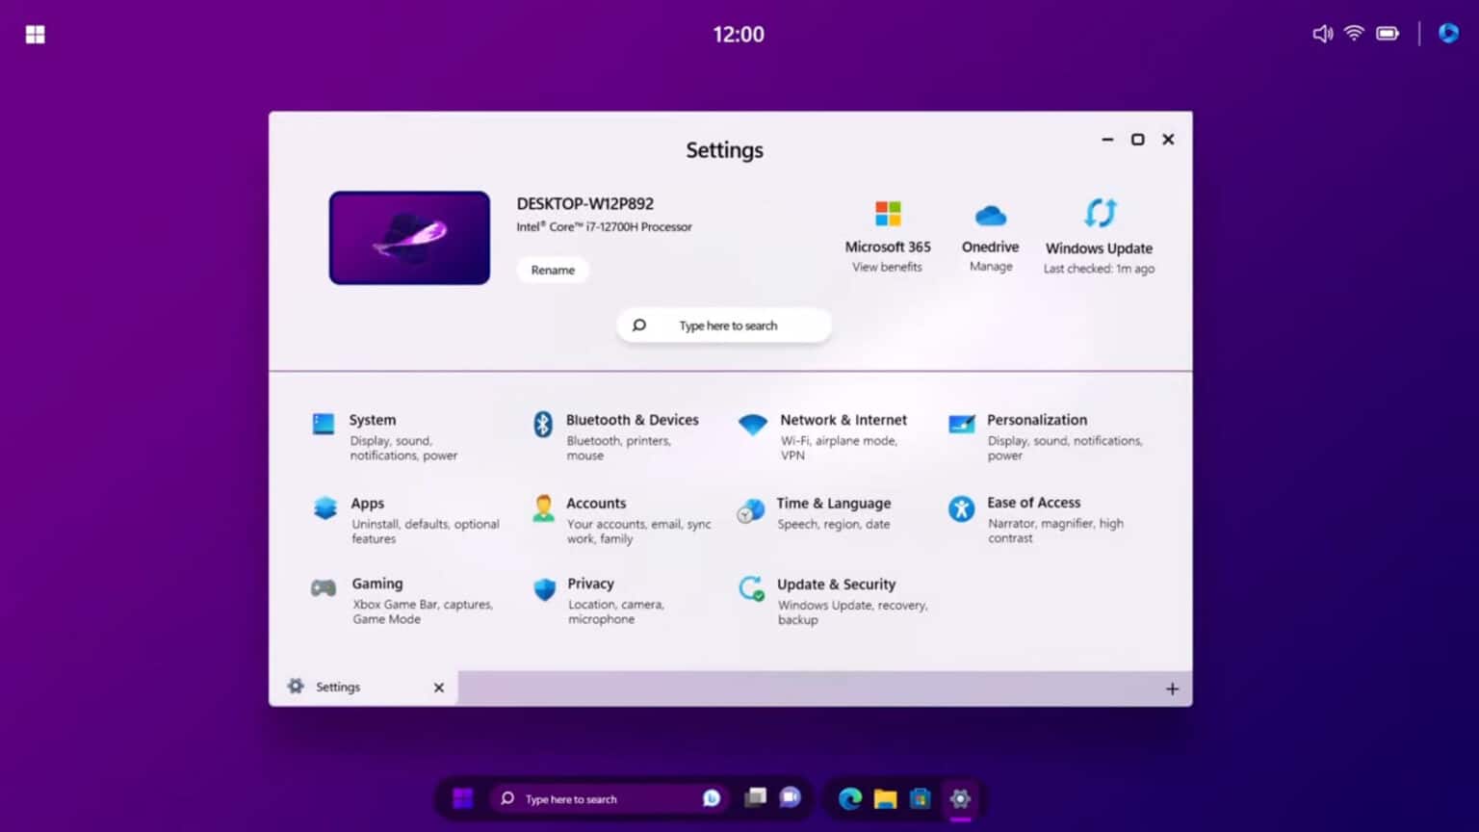Launch Microsoft Edge from the taskbar
This screenshot has height=832, width=1479.
point(850,798)
